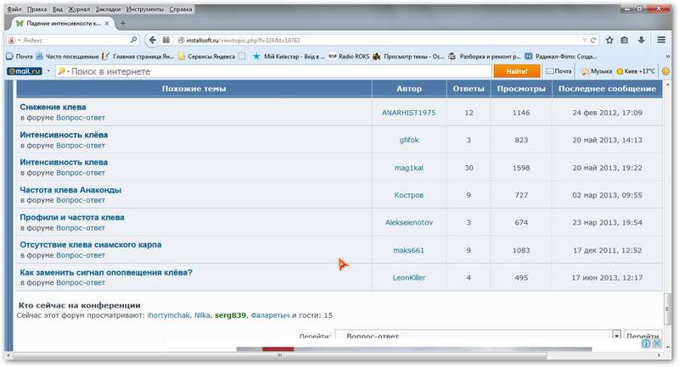
Task: Click the site identity icon before installsoft.ru
Action: point(181,40)
